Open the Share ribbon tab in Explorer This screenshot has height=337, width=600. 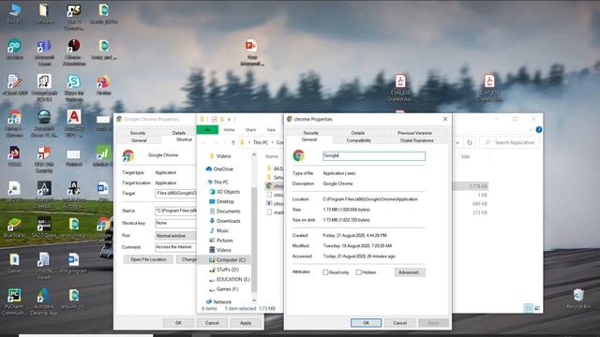click(x=250, y=130)
